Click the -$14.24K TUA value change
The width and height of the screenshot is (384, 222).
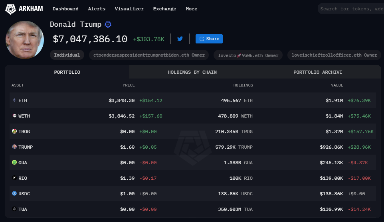359,209
